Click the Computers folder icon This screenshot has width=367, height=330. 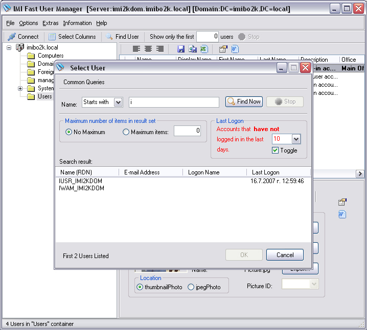(31, 56)
